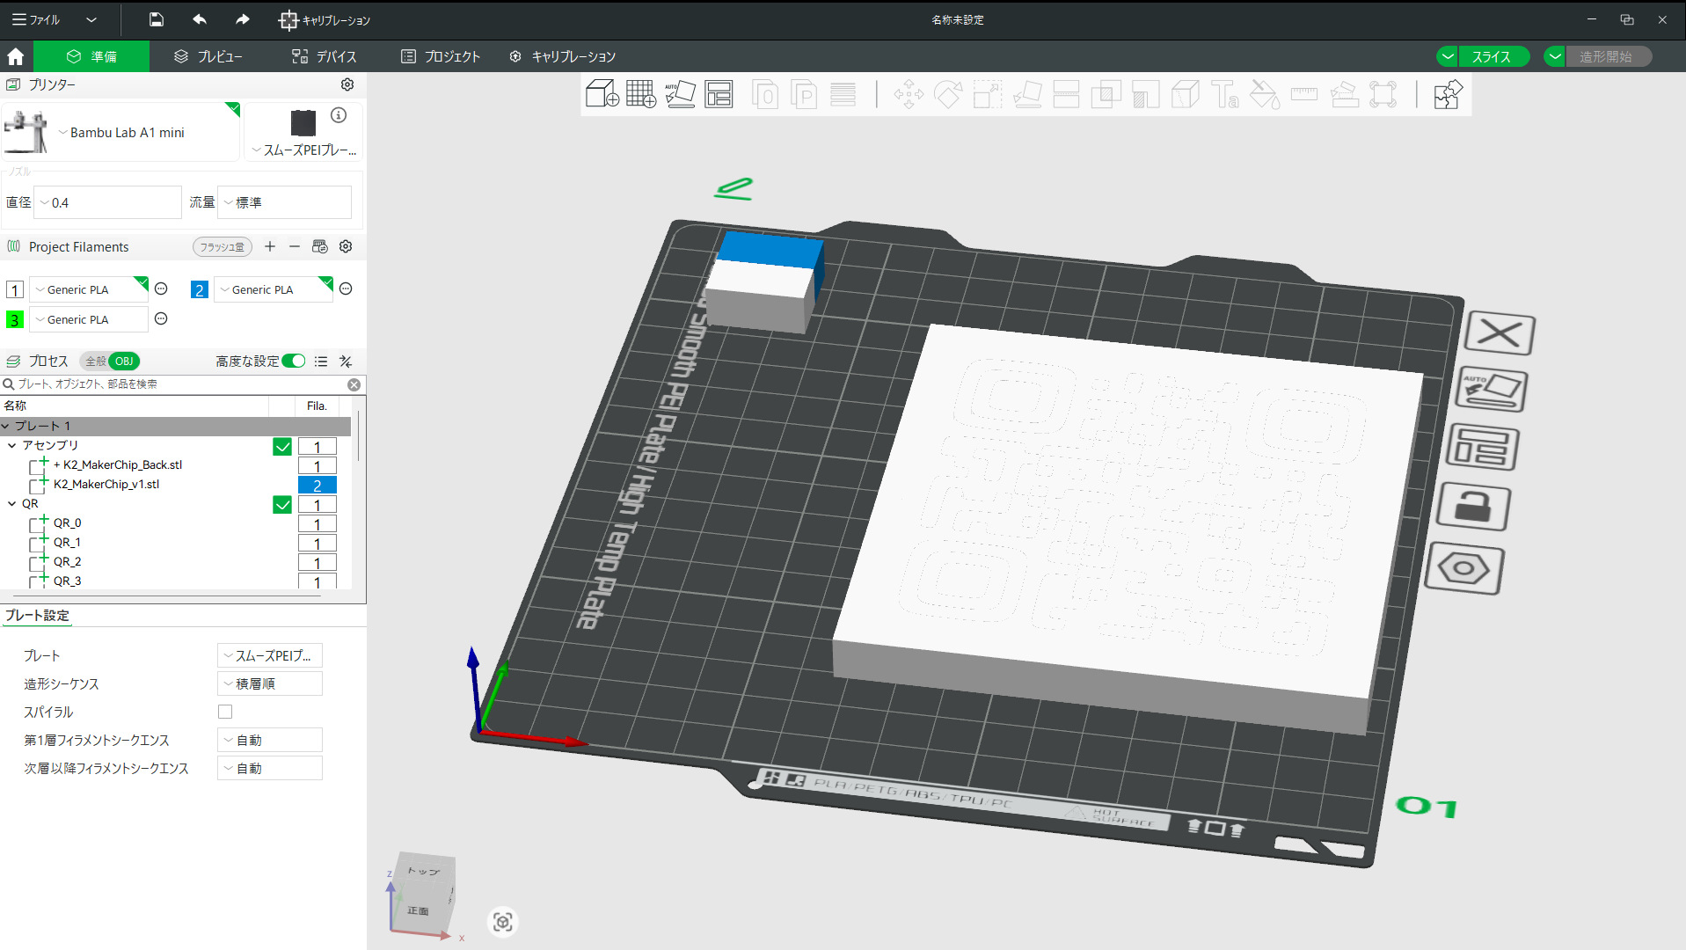This screenshot has height=950, width=1686.
Task: Toggle the アセンブリ row checkbox
Action: 282,446
